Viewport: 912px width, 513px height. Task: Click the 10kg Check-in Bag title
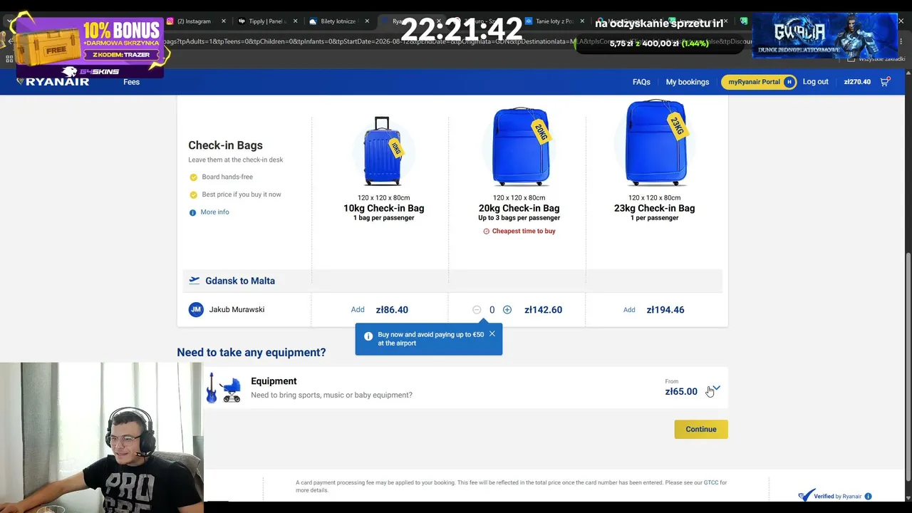coord(384,208)
